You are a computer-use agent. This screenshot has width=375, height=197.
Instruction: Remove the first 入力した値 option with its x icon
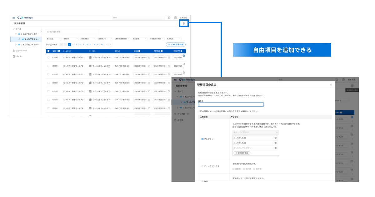point(276,138)
